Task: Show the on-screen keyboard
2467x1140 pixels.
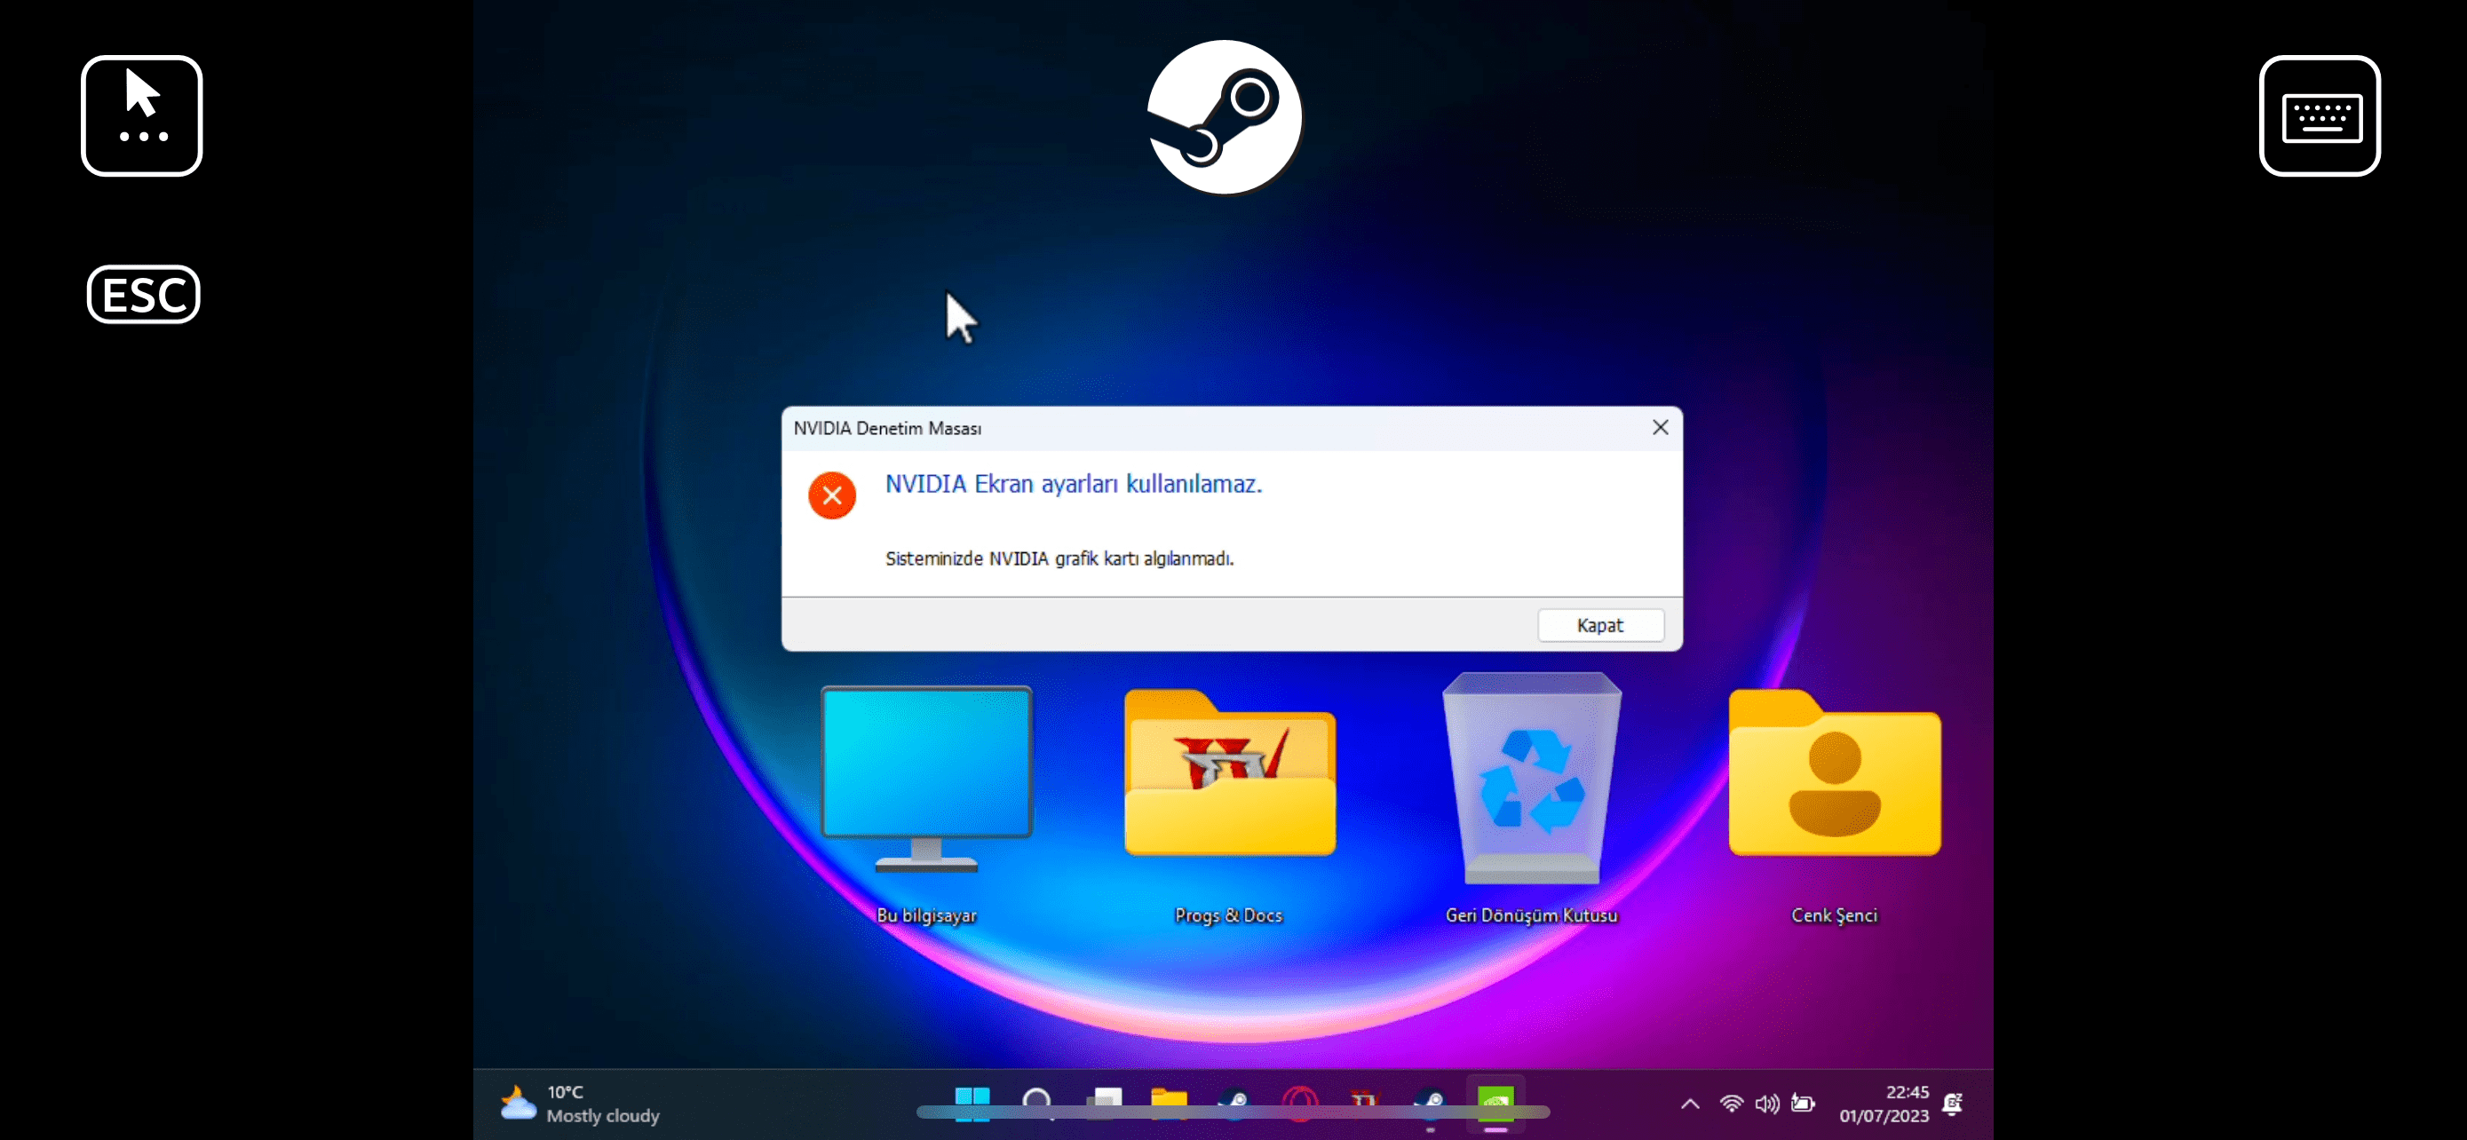Action: click(2320, 115)
